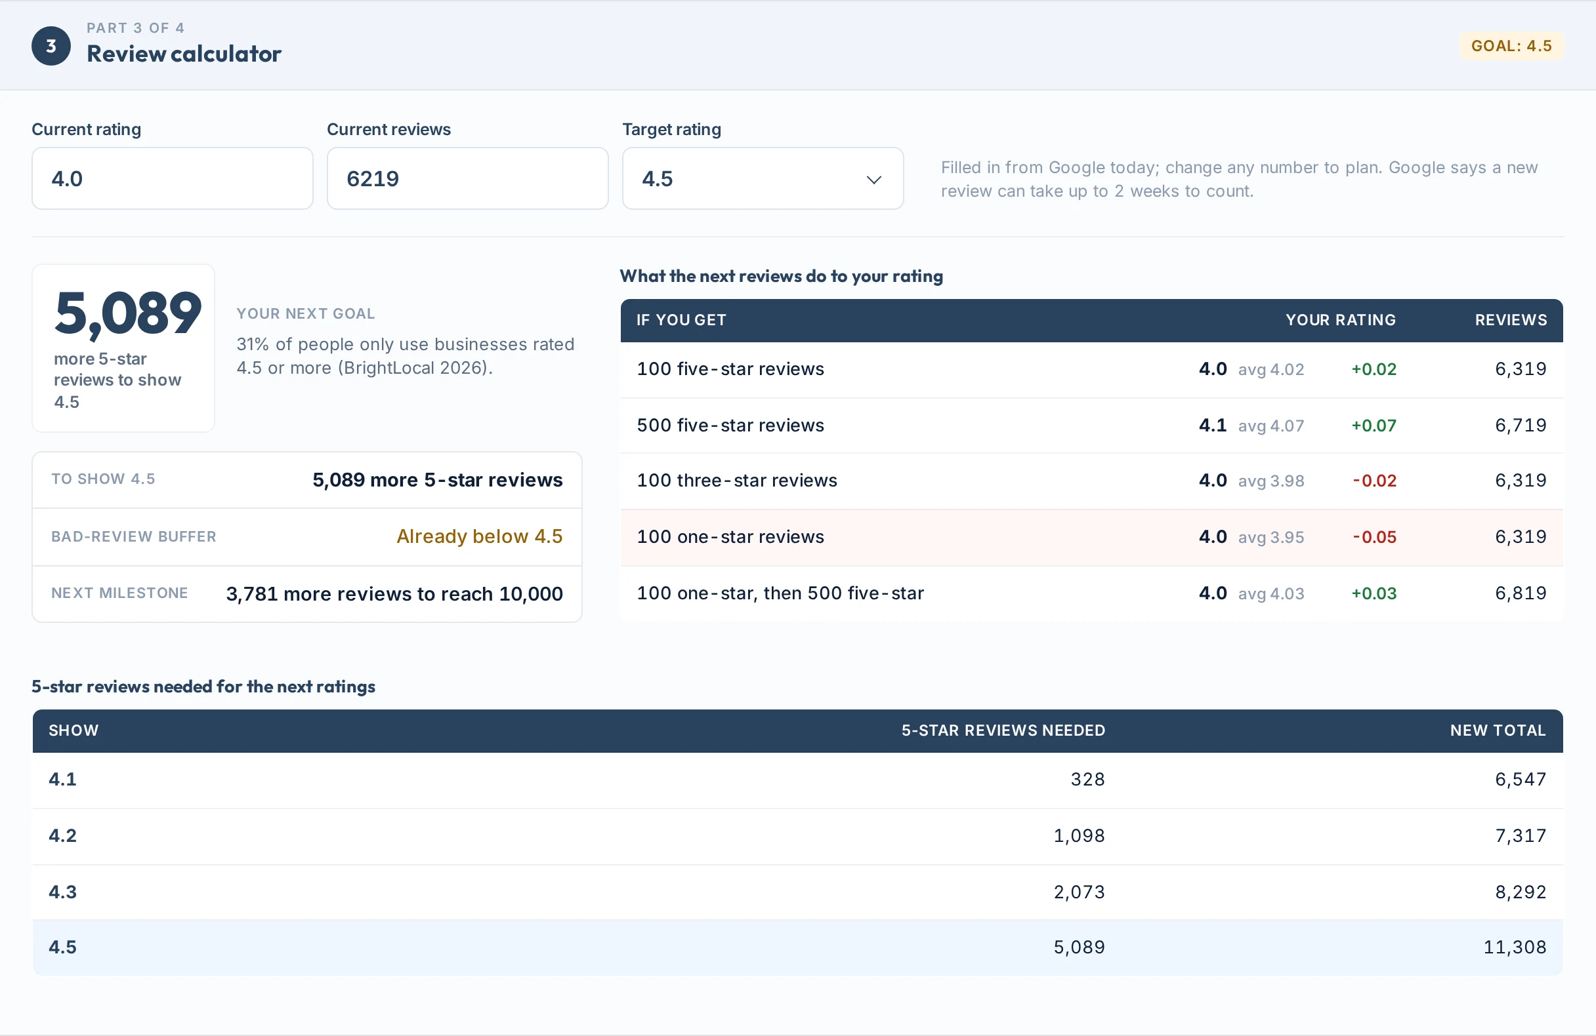Click the 5-STAR REVIEWS NEEDED column header
This screenshot has width=1596, height=1036.
[x=1003, y=730]
